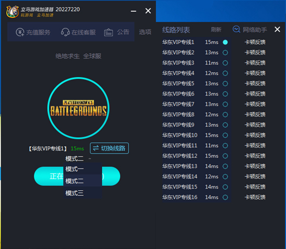Open the 选项 options menu
286x249 pixels.
[145, 32]
